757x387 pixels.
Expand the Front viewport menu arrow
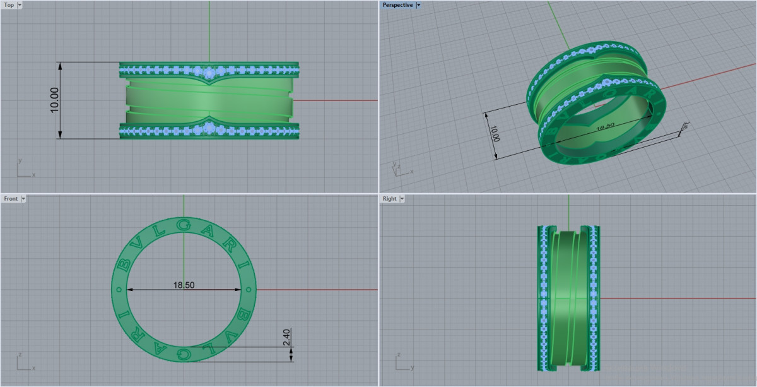[x=23, y=199]
